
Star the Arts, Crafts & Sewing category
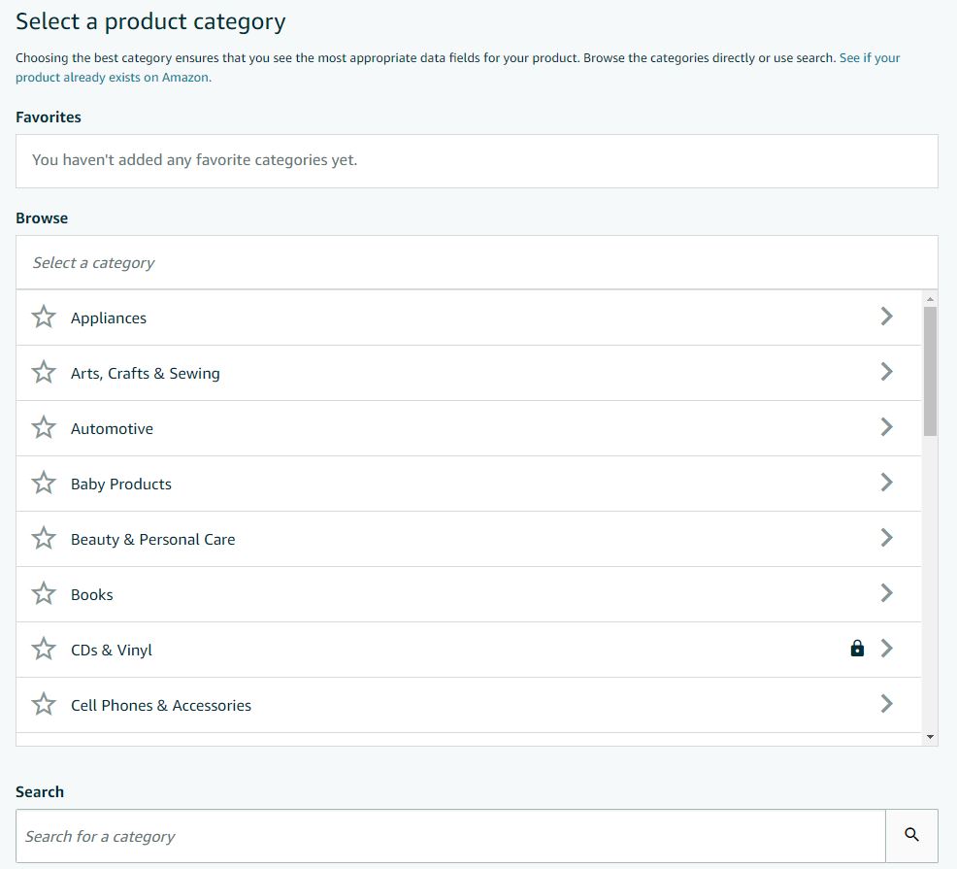[x=44, y=372]
